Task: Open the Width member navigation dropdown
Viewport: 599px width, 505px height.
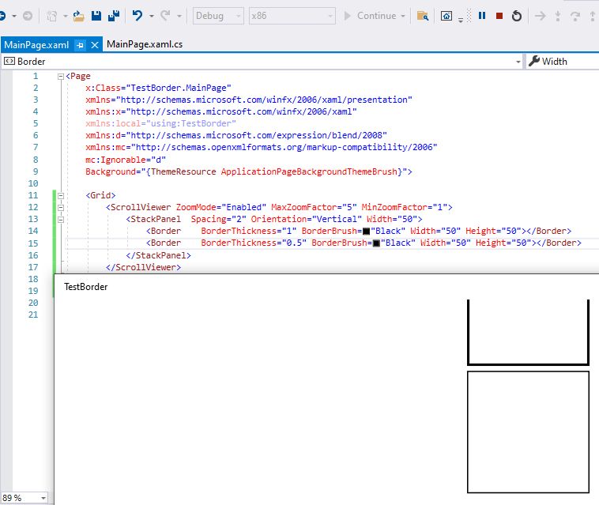Action: [x=563, y=61]
